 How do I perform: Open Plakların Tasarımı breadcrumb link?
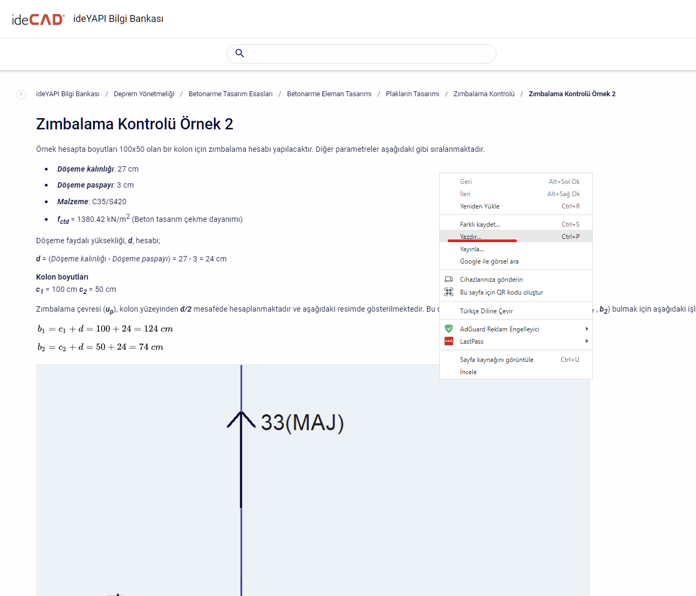(x=412, y=94)
